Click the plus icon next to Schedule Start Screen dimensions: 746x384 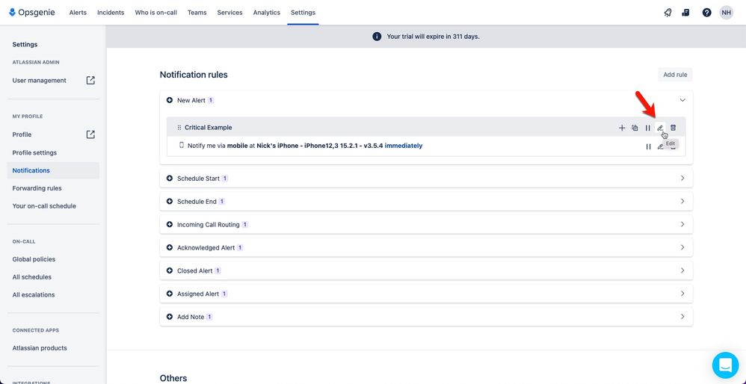click(170, 179)
